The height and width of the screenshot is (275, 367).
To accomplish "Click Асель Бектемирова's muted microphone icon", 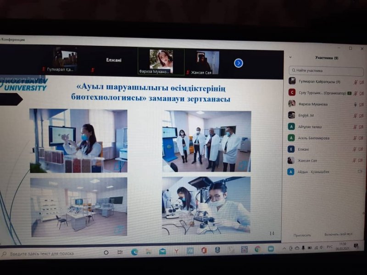I will coord(355,138).
